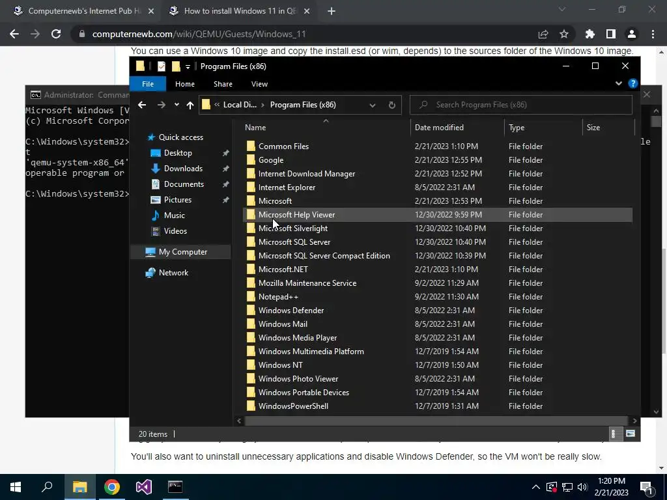667x500 pixels.
Task: Sort by the Name column header
Action: point(255,128)
